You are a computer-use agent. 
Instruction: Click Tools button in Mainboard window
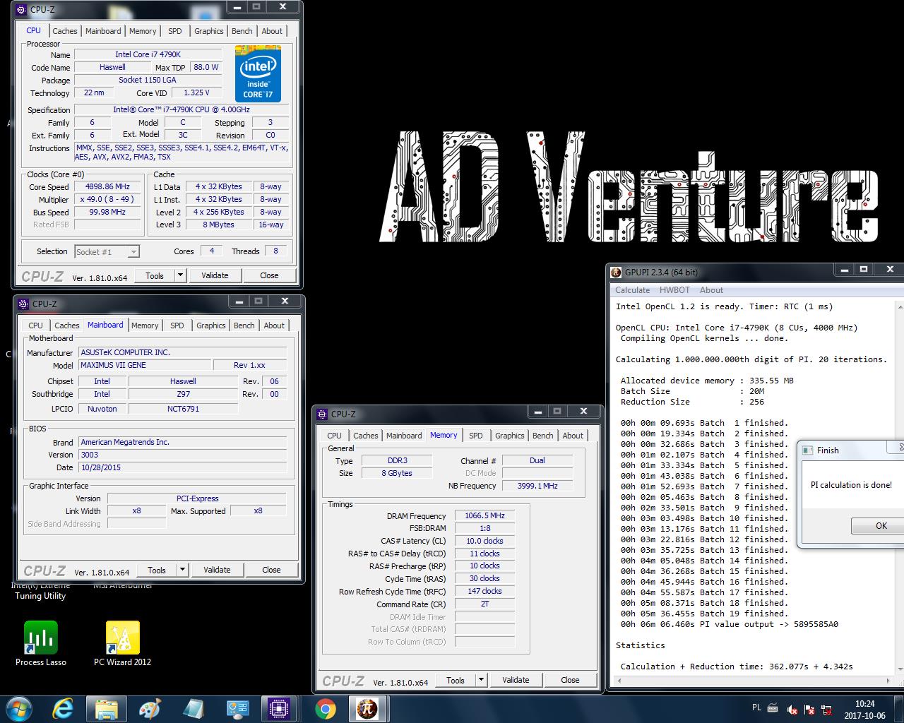[x=157, y=570]
